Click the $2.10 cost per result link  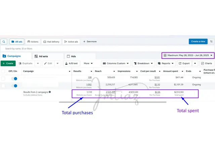[x=157, y=85]
